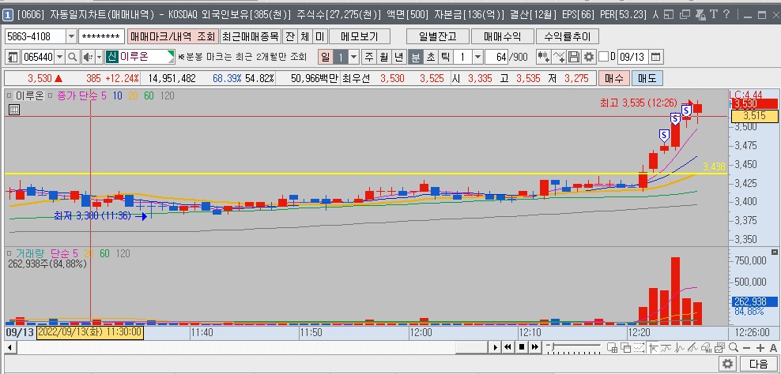Image resolution: width=781 pixels, height=374 pixels.
Task: Open the minute interval dropdown arrow
Action: pyautogui.click(x=477, y=57)
